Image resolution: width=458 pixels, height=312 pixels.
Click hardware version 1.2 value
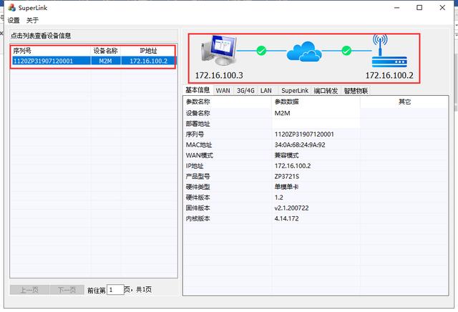(278, 198)
